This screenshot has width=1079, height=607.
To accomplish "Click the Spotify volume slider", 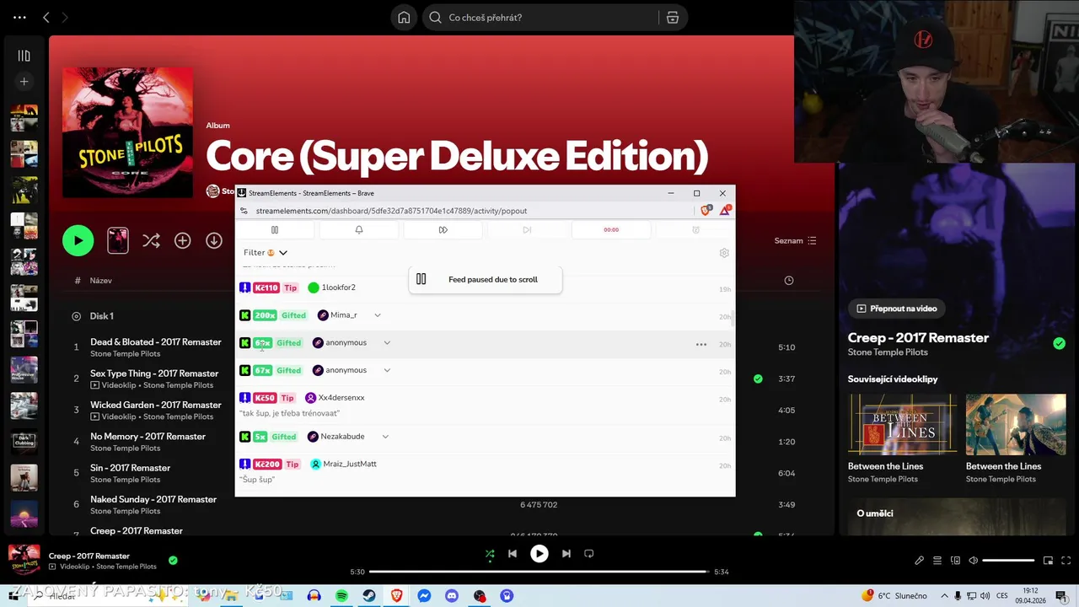I will 1008,561.
